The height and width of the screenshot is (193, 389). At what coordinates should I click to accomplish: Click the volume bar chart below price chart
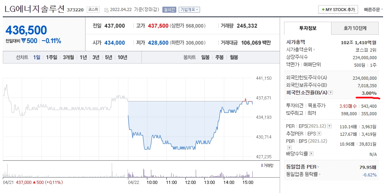[128, 170]
